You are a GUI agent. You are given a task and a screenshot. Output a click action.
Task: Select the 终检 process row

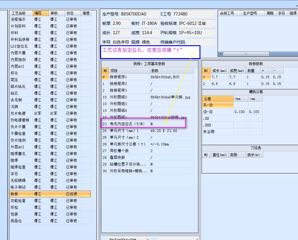50,207
